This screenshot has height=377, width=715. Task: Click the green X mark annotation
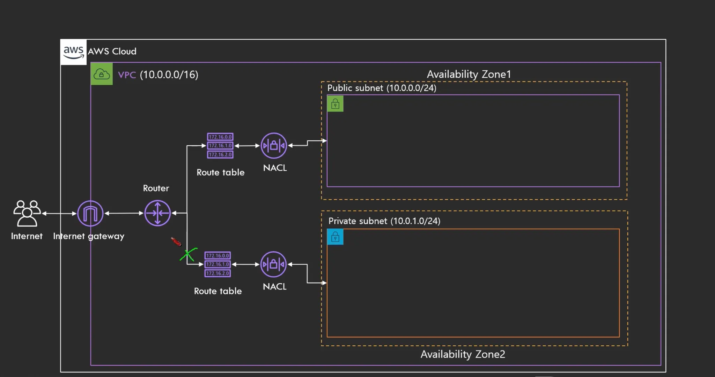(189, 255)
